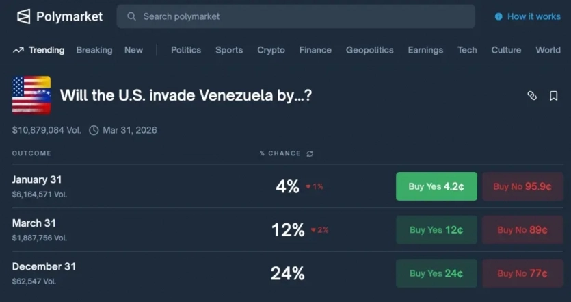The image size is (571, 302).
Task: Click the US-Venezuela flag thumbnail
Action: [31, 95]
